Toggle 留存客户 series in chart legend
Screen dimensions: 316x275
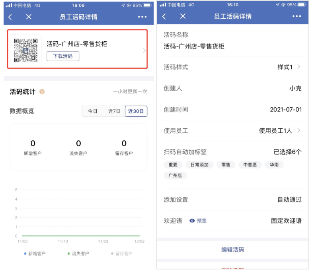tap(122, 254)
